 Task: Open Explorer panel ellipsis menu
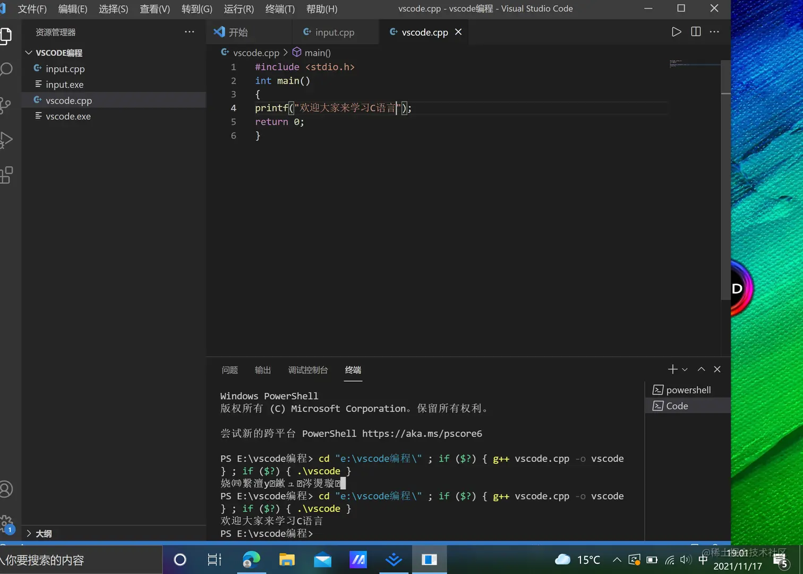tap(189, 32)
